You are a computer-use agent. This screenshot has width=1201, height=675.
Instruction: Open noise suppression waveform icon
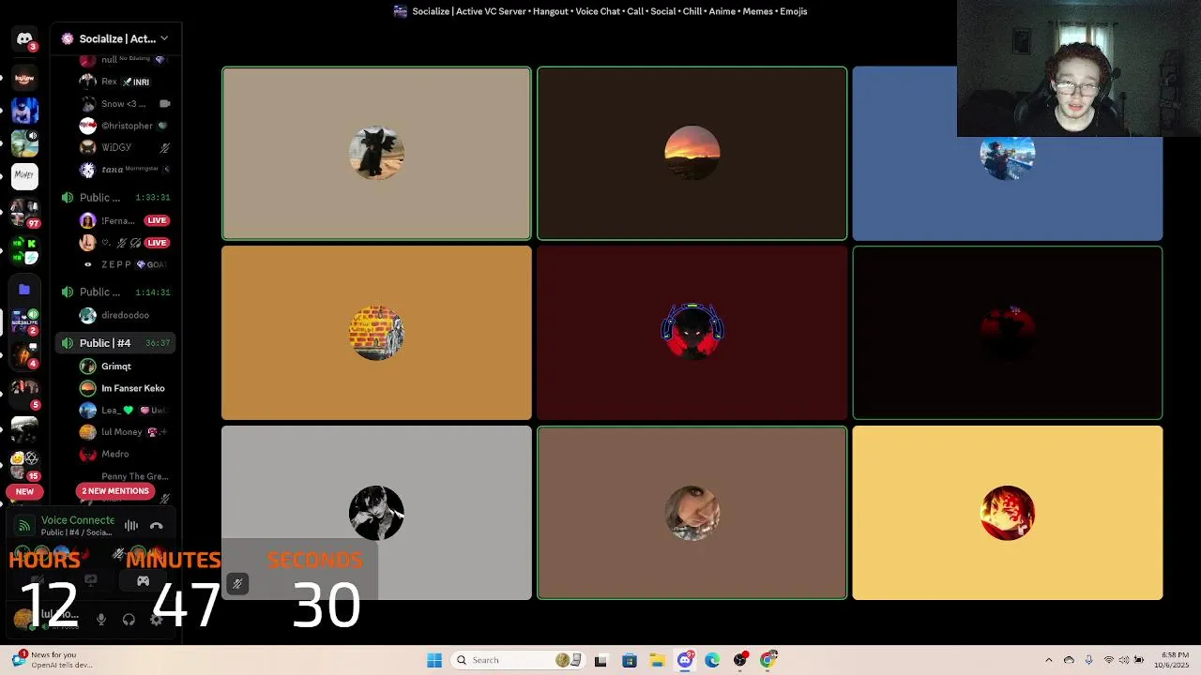(x=131, y=526)
